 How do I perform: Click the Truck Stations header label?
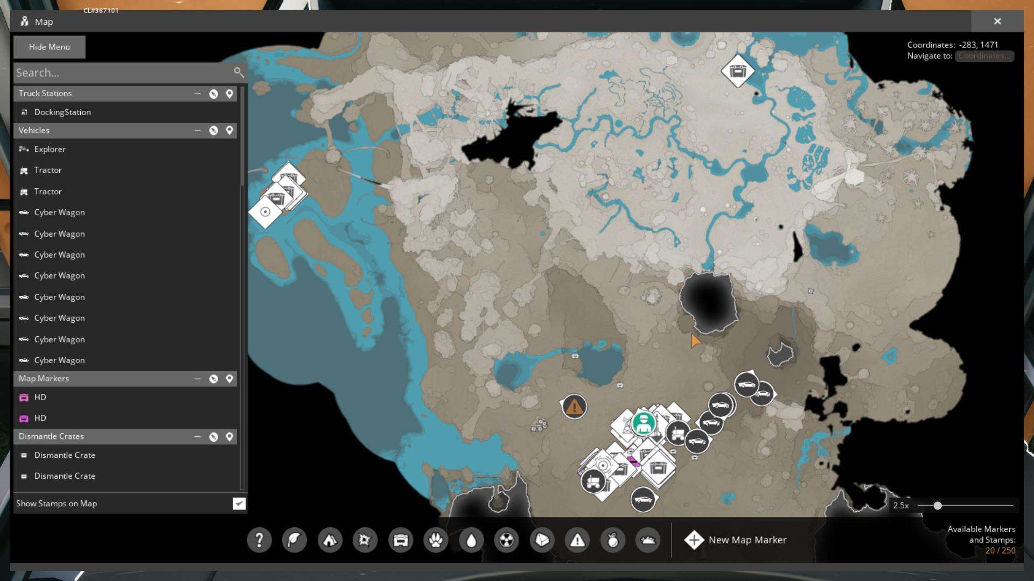point(45,93)
